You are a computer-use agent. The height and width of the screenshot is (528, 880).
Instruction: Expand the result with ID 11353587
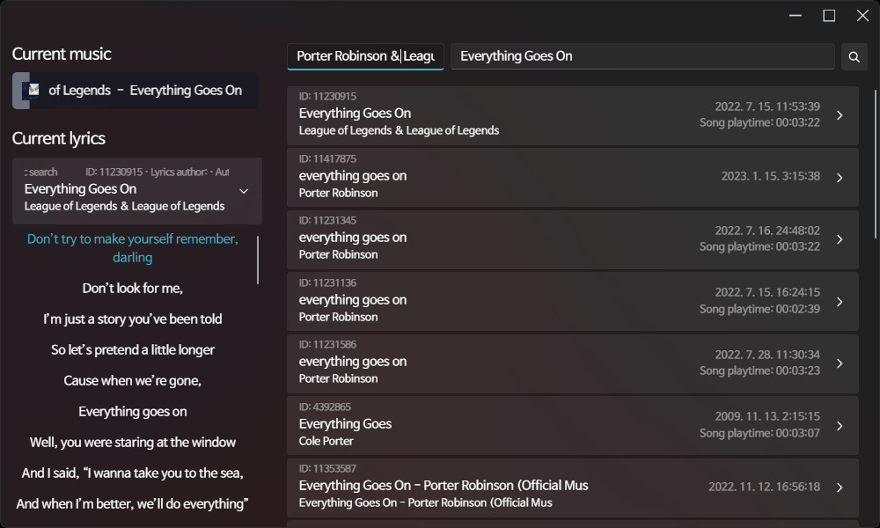(x=840, y=487)
